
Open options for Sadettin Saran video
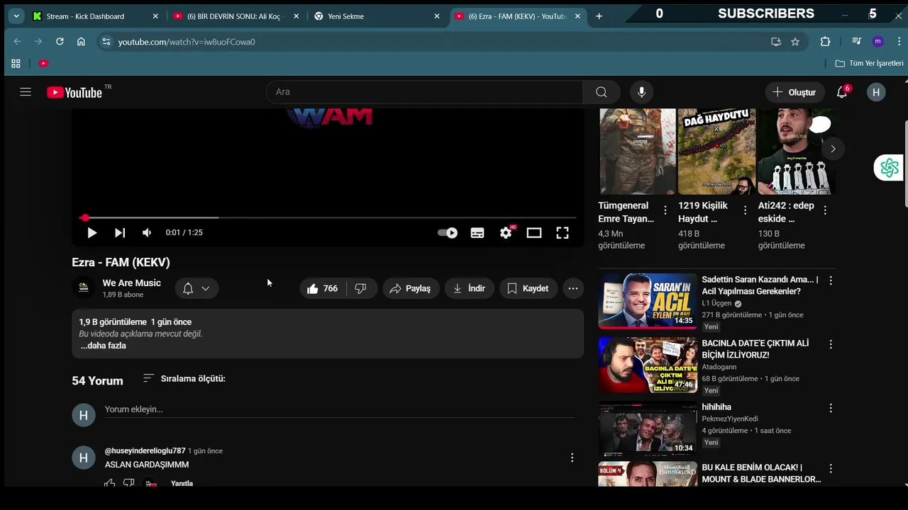click(x=831, y=280)
